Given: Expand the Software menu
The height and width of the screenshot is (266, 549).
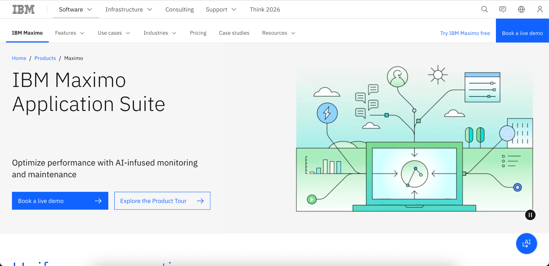Looking at the screenshot, I should coord(76,10).
